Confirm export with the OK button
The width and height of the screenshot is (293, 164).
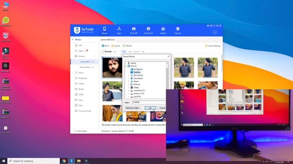pyautogui.click(x=150, y=108)
